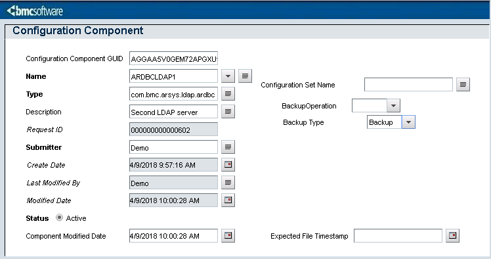Click the Configuration Component GUID field
Image resolution: width=491 pixels, height=259 pixels.
(173, 59)
